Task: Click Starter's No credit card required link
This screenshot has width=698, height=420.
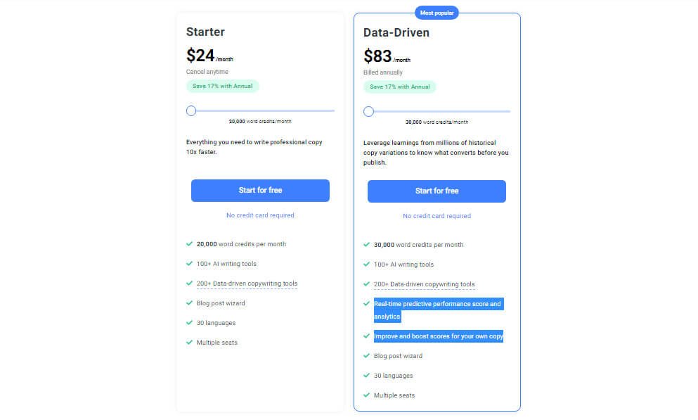Action: (x=260, y=215)
